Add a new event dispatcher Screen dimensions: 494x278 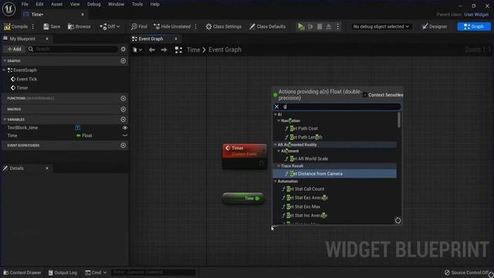(x=123, y=145)
